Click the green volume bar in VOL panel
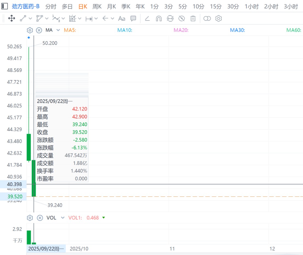This screenshot has width=303, height=255. pos(29,237)
